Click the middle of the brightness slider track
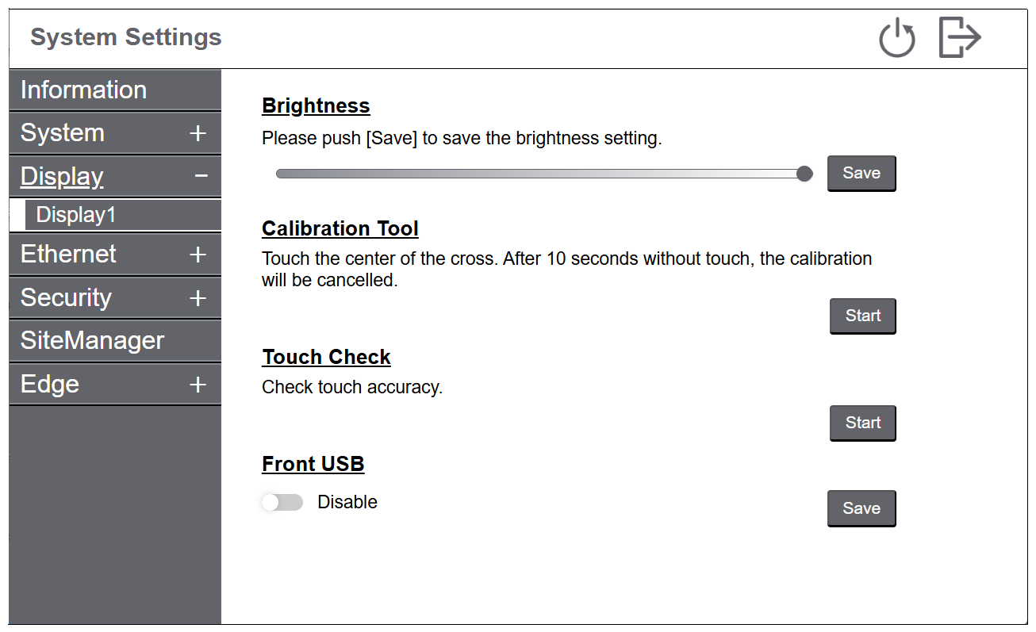This screenshot has width=1036, height=632. pos(540,174)
